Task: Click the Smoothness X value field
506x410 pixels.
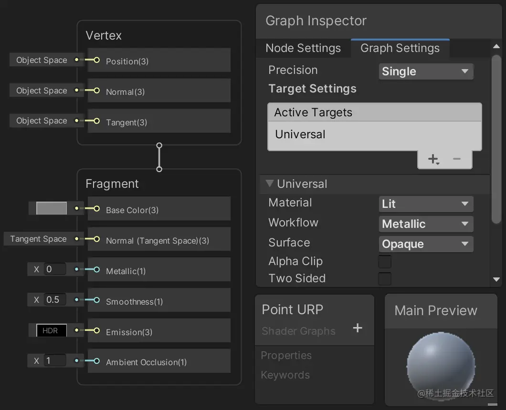Action: click(55, 300)
